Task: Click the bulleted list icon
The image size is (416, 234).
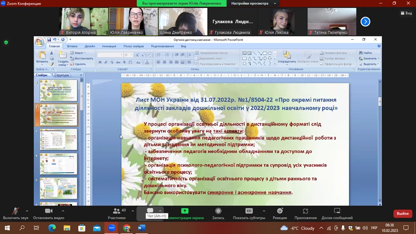Action: (158, 55)
